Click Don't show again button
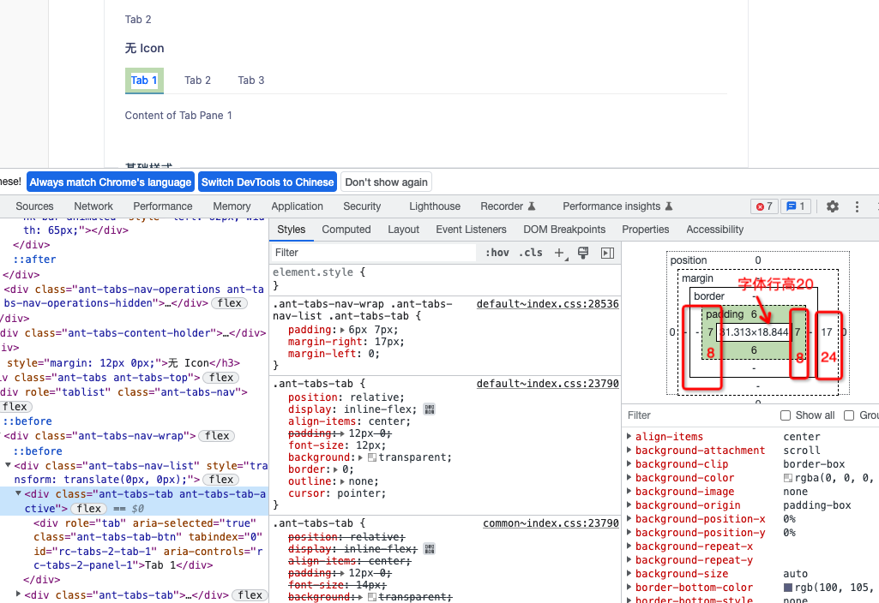 [x=386, y=182]
